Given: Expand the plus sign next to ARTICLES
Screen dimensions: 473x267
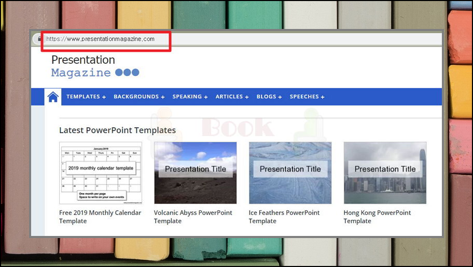Looking at the screenshot, I should coord(247,97).
